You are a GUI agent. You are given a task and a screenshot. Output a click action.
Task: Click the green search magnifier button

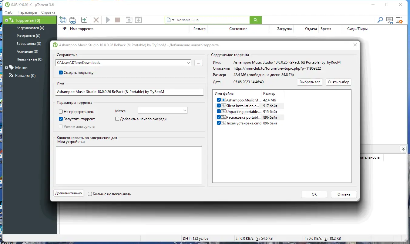pyautogui.click(x=256, y=20)
